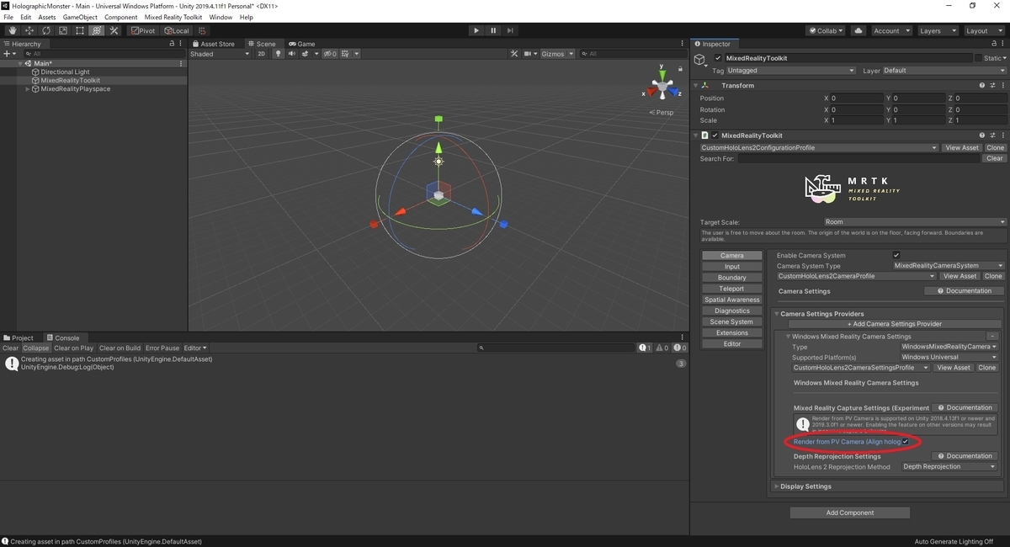Open cloud services panel
1010x547 pixels.
click(858, 30)
